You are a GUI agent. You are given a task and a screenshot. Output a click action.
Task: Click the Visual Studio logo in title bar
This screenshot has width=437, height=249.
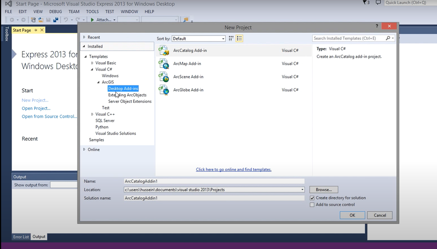click(x=8, y=4)
